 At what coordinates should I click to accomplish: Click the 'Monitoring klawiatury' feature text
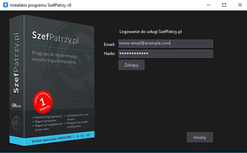click(49, 117)
